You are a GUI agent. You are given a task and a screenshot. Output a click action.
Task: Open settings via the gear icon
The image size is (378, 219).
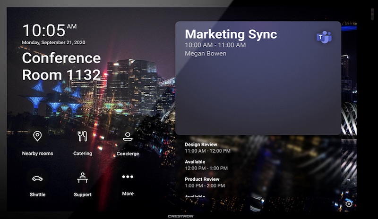coord(349,203)
